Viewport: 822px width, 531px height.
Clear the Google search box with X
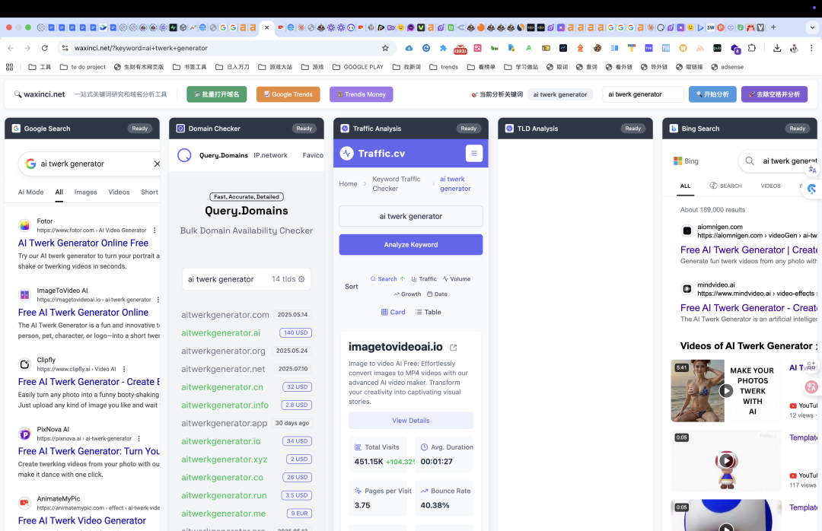click(x=157, y=164)
